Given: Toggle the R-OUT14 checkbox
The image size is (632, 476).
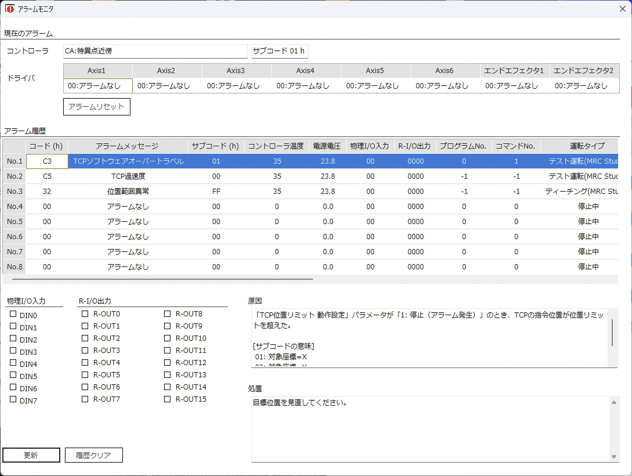Looking at the screenshot, I should [167, 387].
